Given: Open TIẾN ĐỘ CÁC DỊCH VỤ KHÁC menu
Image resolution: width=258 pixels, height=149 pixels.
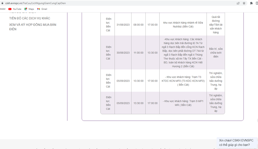Looking at the screenshot, I should pos(30,18).
